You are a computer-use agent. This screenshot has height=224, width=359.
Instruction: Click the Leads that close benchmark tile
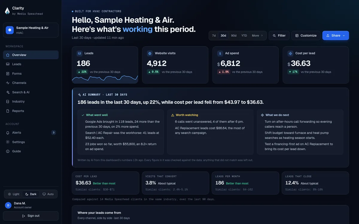click(315, 183)
